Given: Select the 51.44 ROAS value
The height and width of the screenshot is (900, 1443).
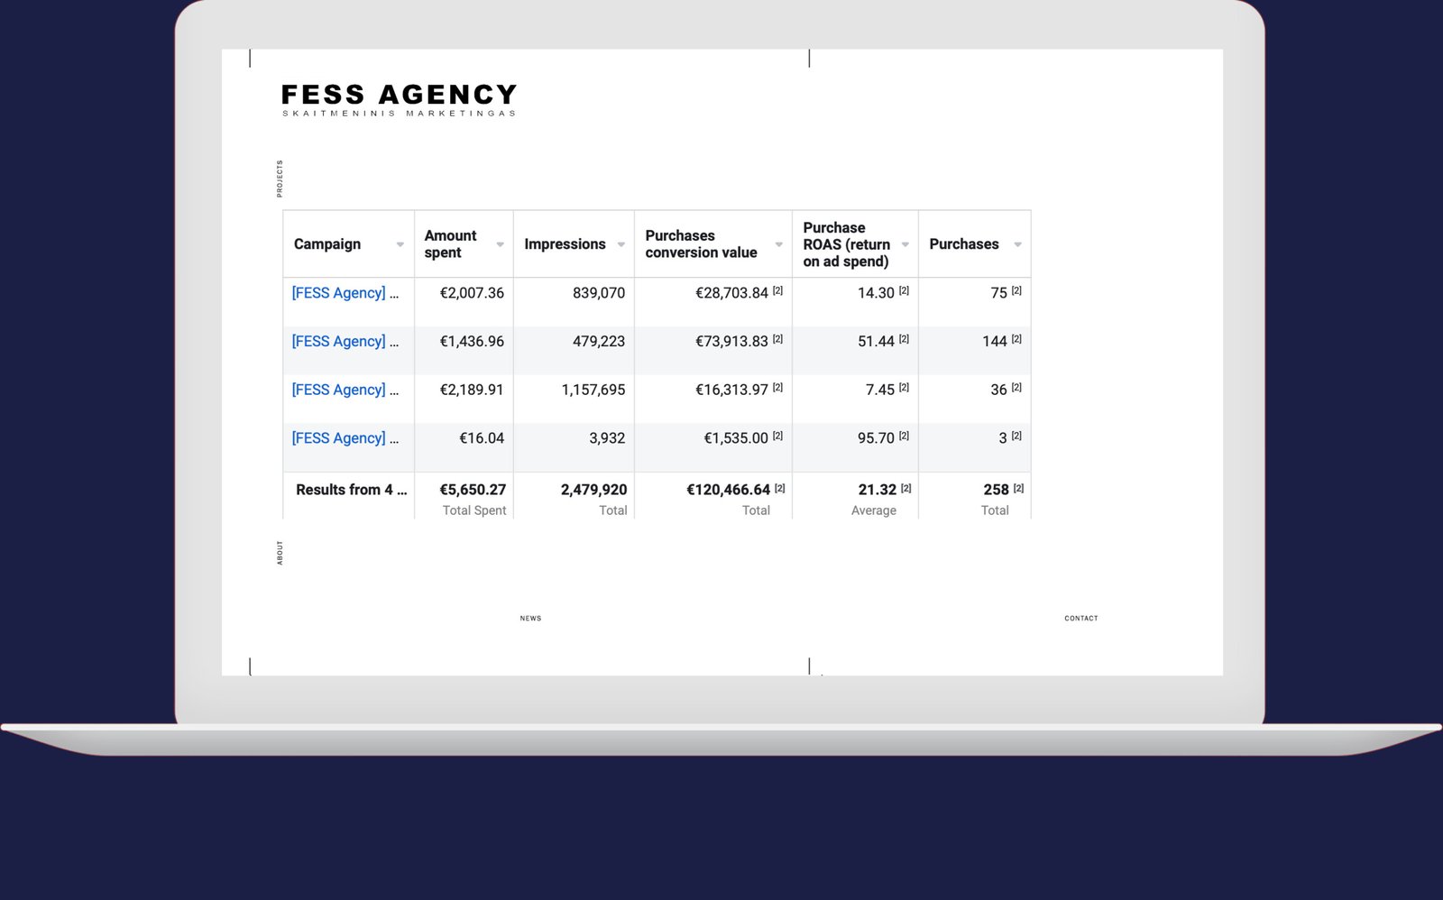Looking at the screenshot, I should pyautogui.click(x=876, y=342).
